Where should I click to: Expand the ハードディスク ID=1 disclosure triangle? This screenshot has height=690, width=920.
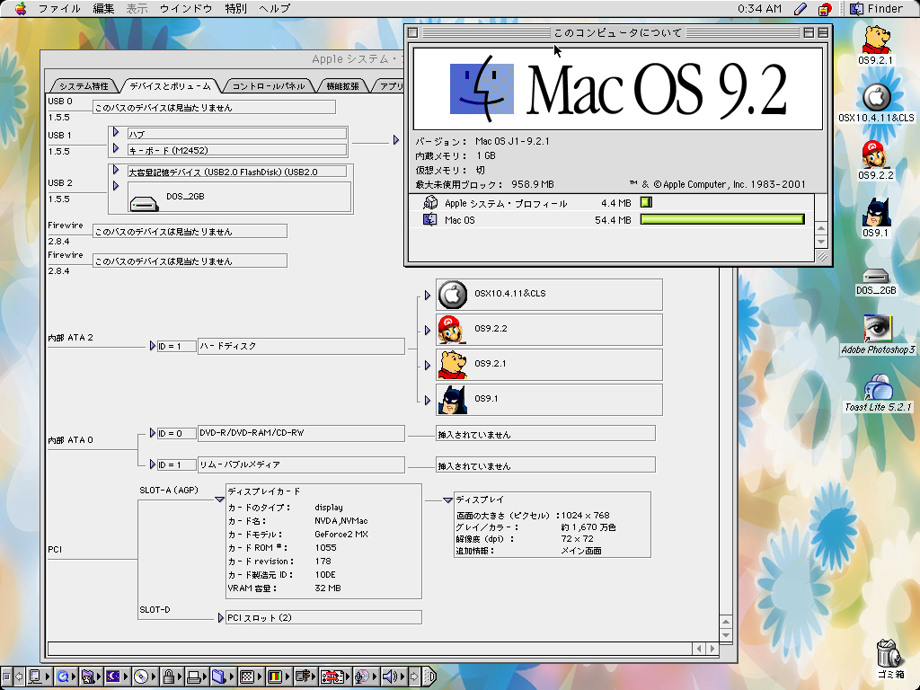(152, 346)
